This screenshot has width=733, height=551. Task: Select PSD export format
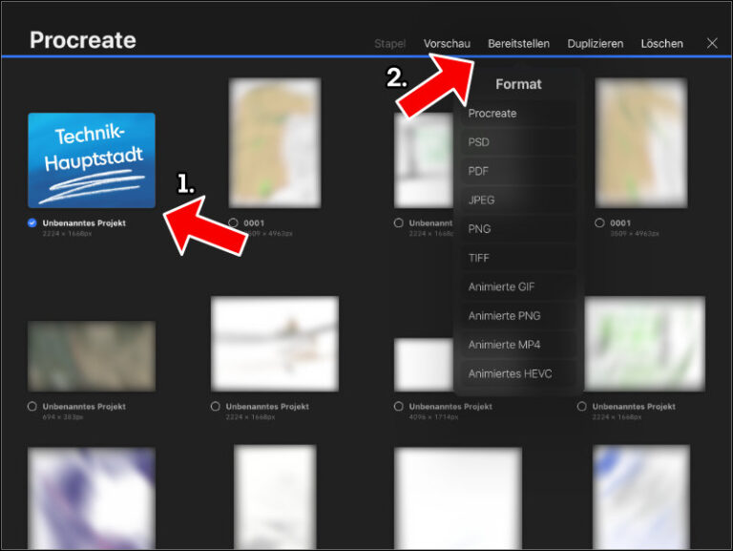518,142
